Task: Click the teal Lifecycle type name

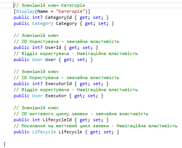Action: pos(44,132)
